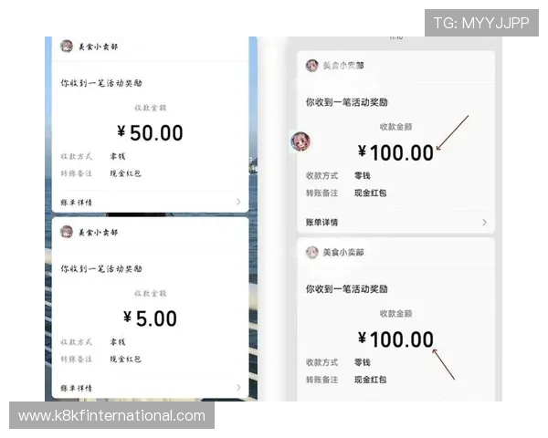Open 账单详情 in the ¥100.00 card
The width and height of the screenshot is (548, 438).
[321, 222]
